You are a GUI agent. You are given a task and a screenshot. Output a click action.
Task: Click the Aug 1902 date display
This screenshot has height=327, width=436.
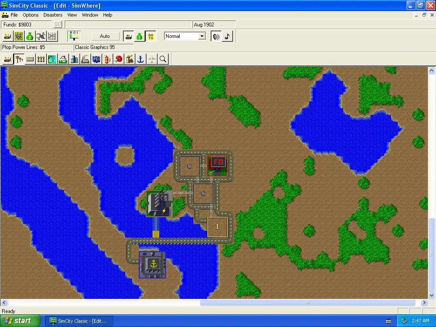click(214, 24)
